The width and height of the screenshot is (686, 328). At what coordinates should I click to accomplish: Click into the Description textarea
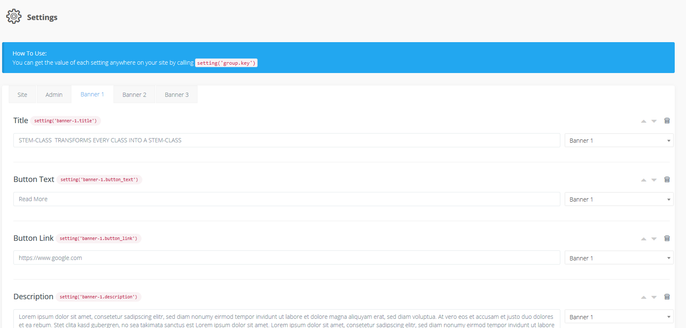point(286,319)
